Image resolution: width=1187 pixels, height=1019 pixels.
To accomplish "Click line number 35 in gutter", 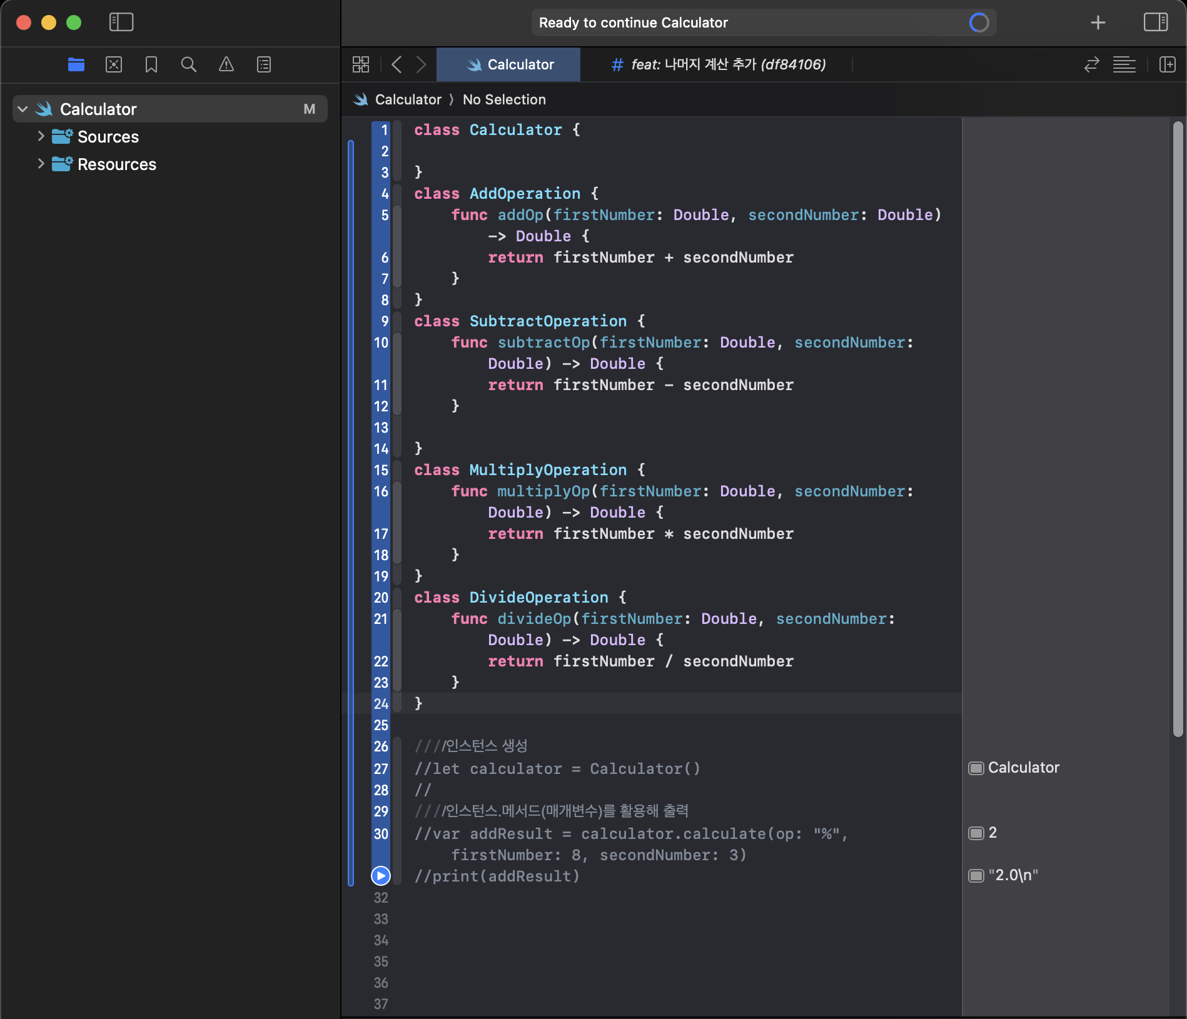I will click(381, 961).
